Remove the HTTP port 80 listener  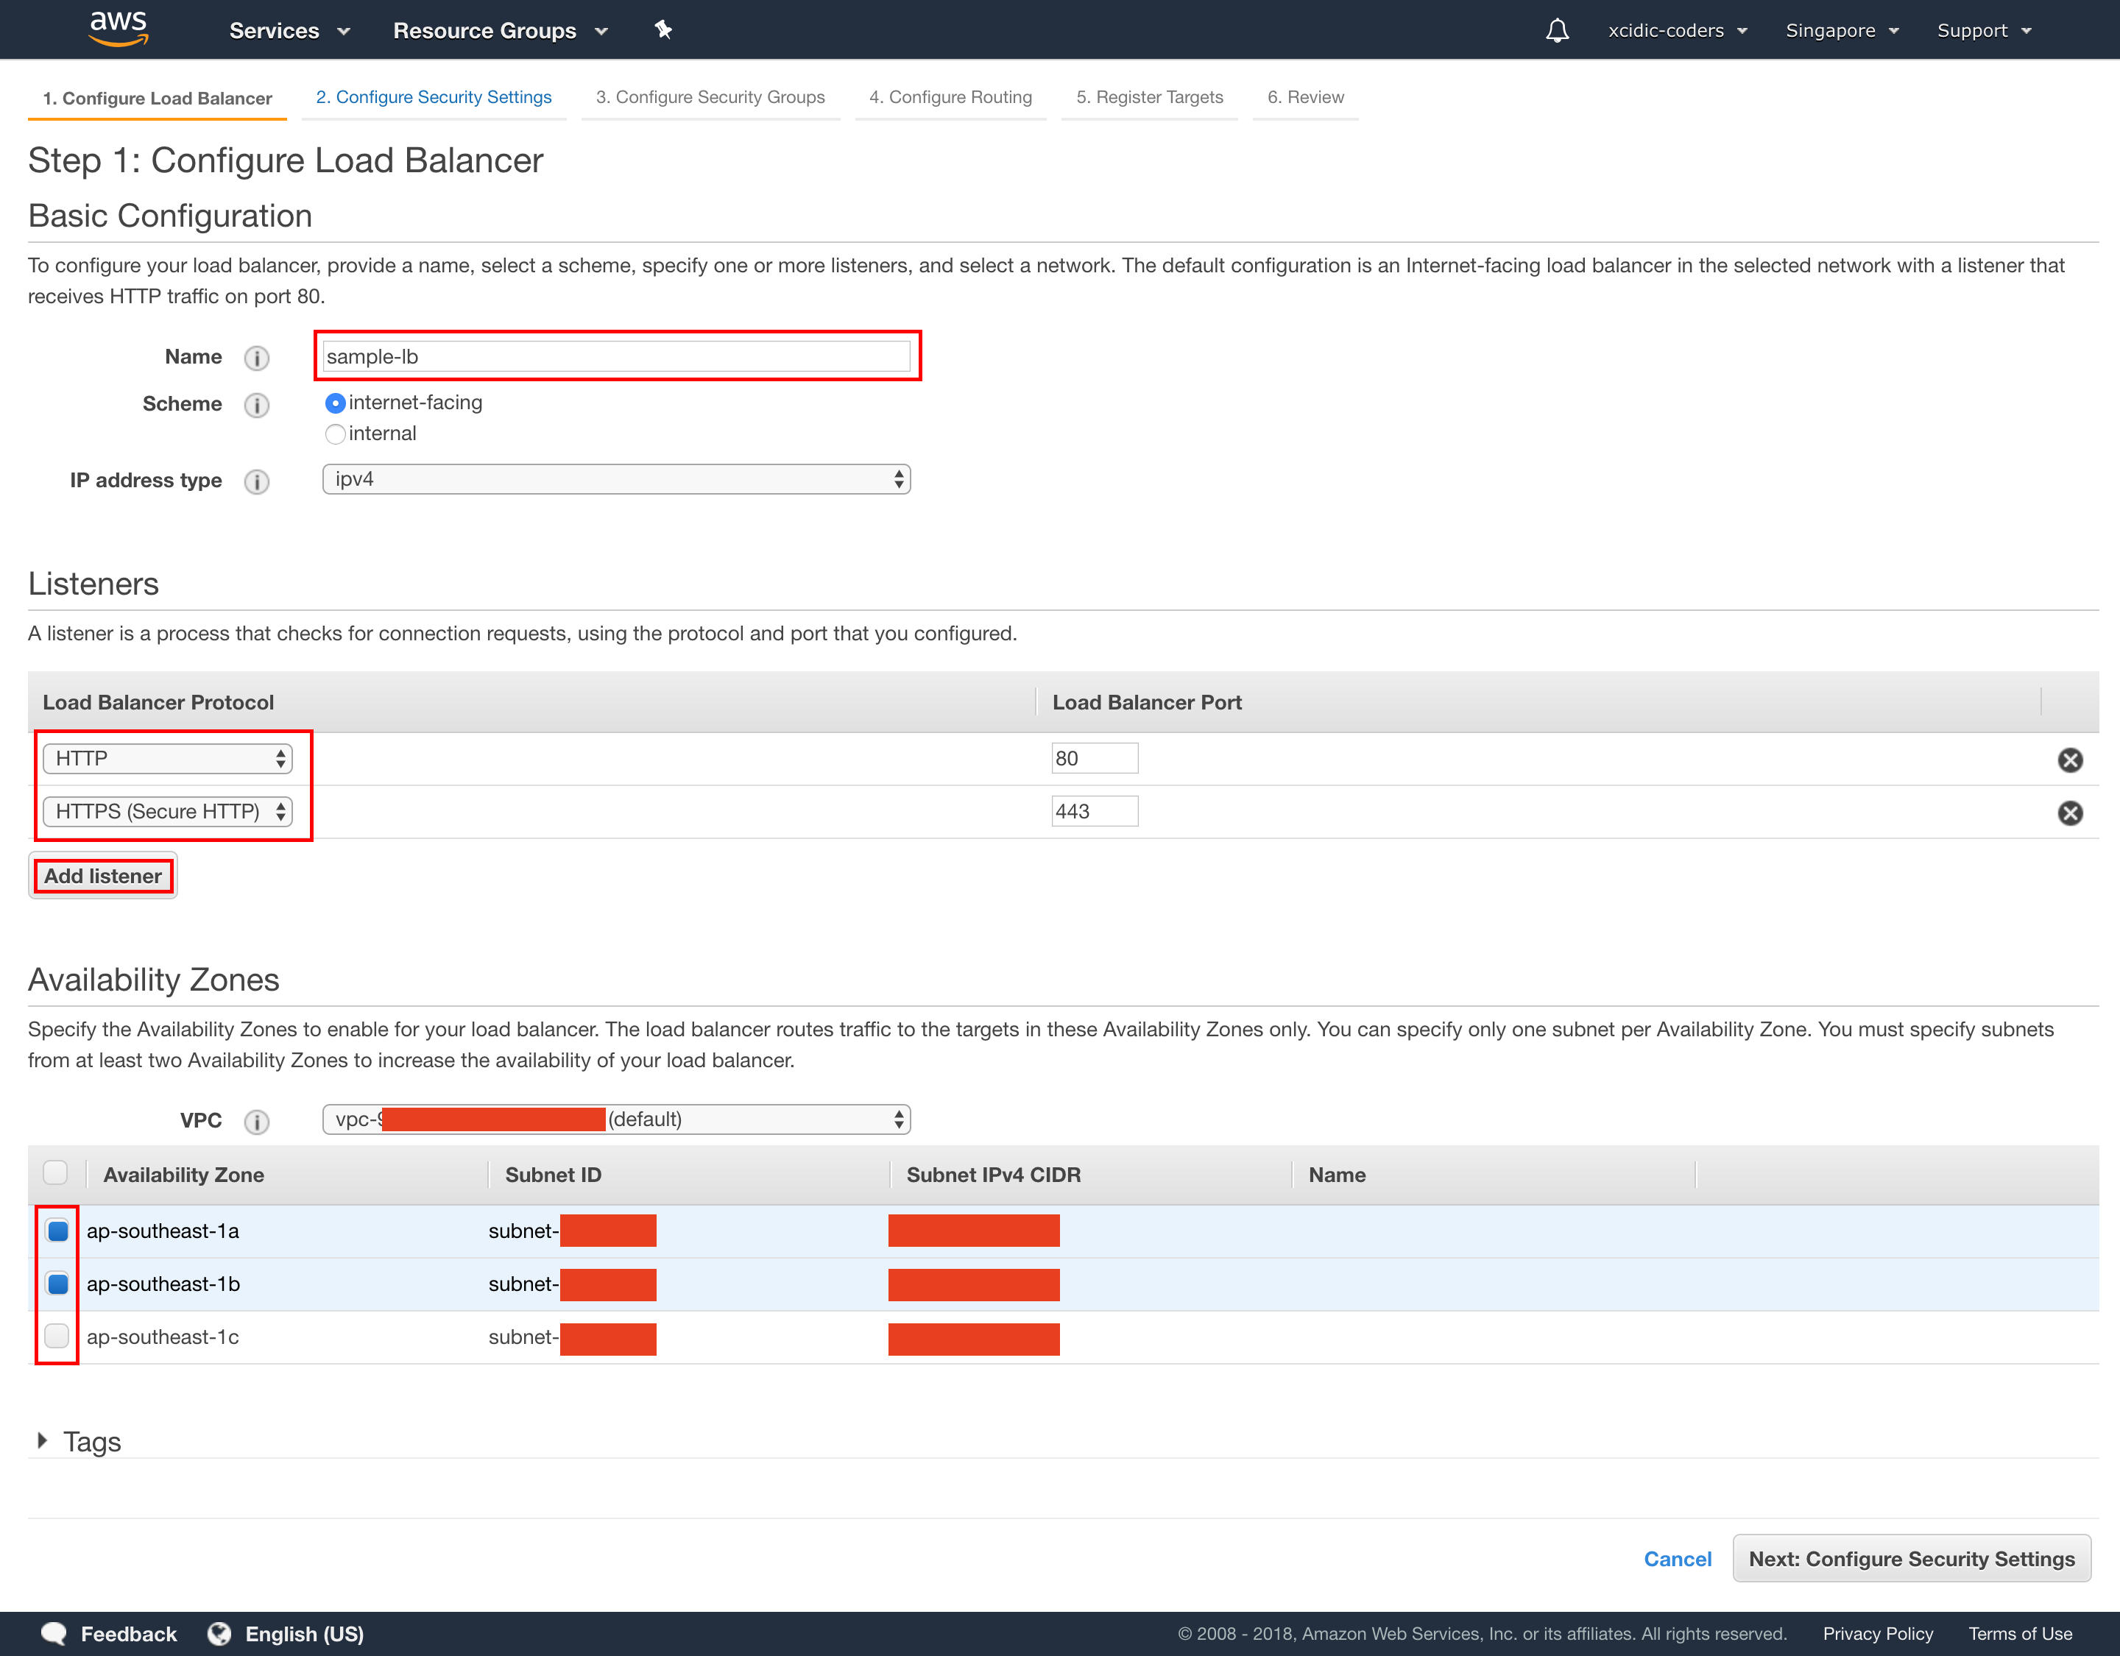coord(2069,760)
